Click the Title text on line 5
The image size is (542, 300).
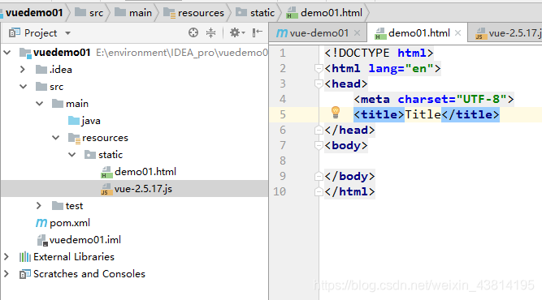click(x=423, y=114)
